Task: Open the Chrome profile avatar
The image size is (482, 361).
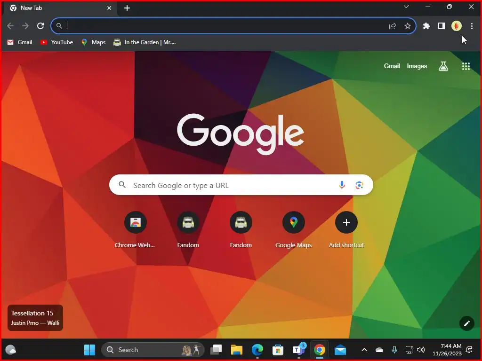Action: tap(457, 26)
